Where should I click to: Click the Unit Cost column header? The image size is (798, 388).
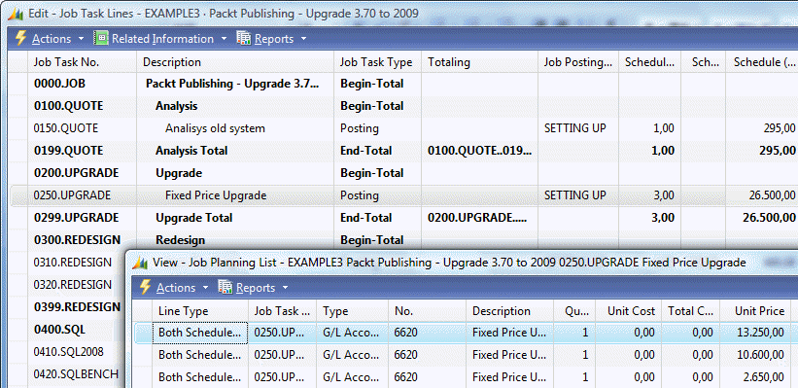628,310
